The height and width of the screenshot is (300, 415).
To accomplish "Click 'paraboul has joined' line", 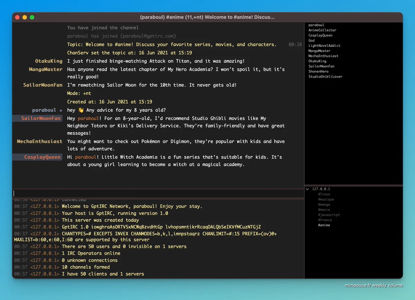I will [122, 36].
